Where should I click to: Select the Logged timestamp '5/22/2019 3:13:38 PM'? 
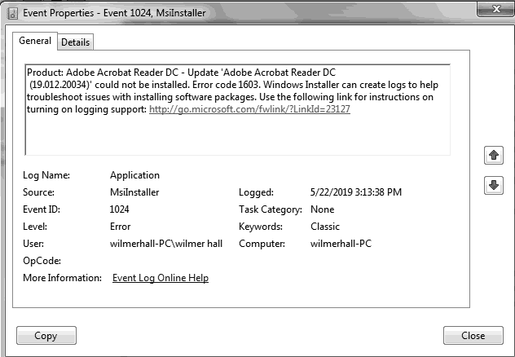pos(356,192)
